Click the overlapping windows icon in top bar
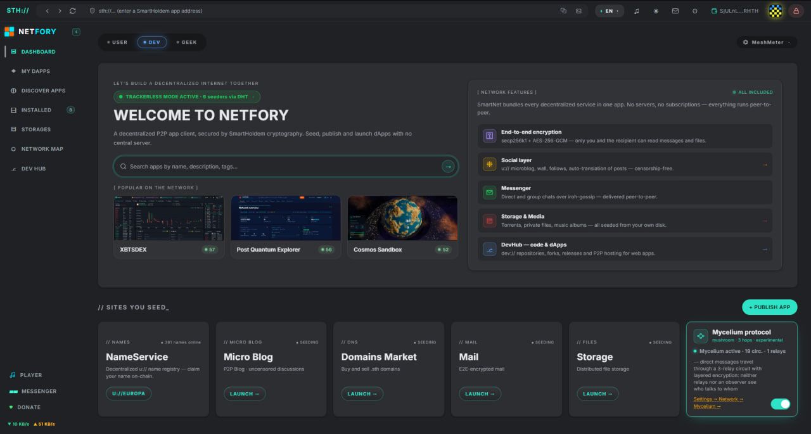 point(563,11)
